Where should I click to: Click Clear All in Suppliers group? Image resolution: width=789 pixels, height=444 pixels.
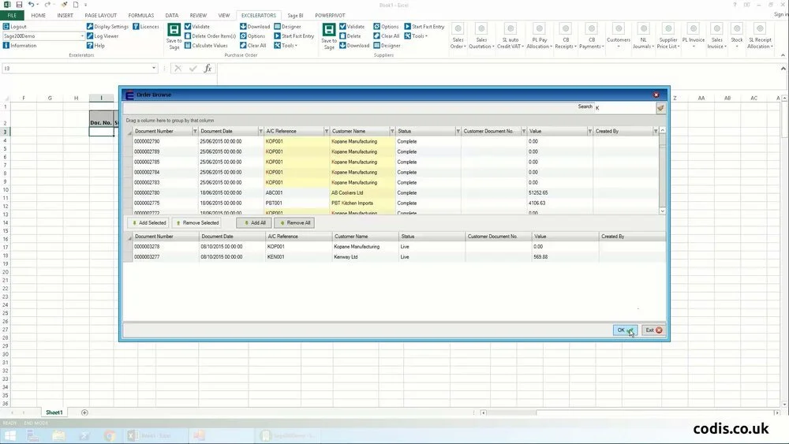[x=387, y=36]
